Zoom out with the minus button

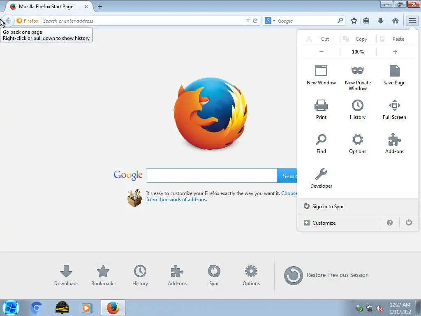pyautogui.click(x=322, y=51)
